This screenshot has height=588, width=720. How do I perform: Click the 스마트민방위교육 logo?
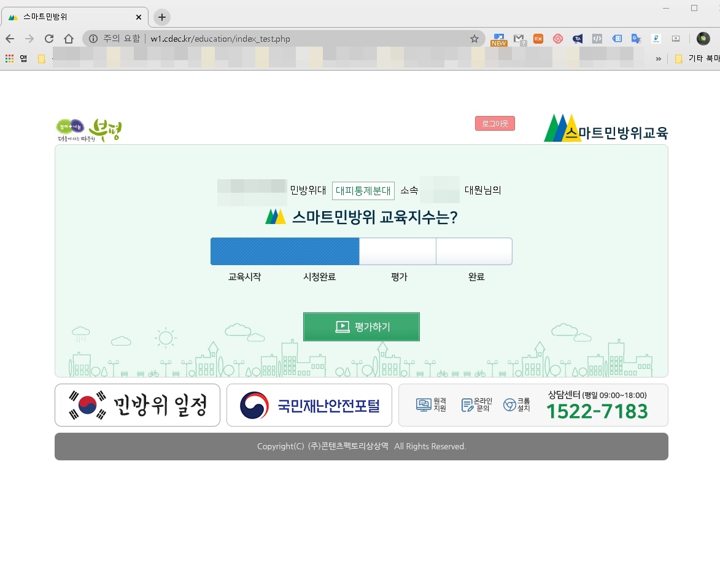(606, 128)
